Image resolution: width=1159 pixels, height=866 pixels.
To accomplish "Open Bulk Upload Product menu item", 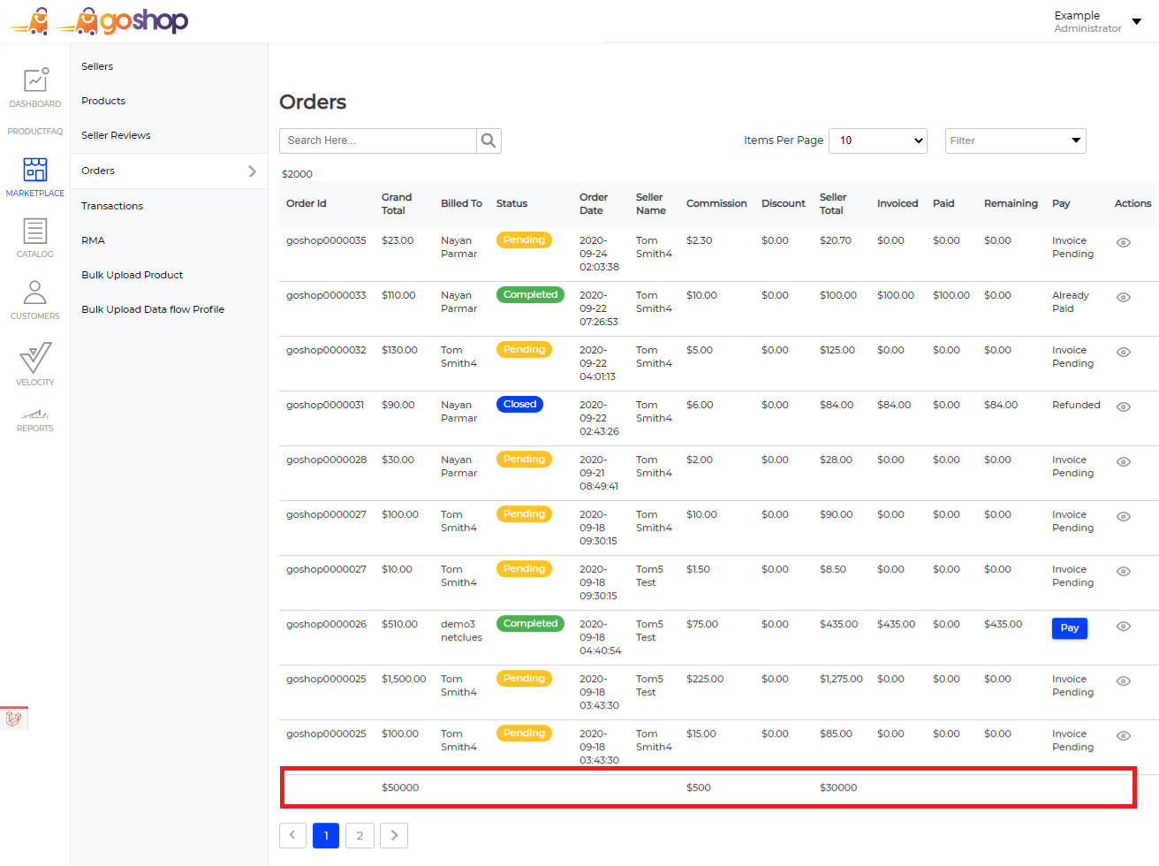I will (x=132, y=275).
